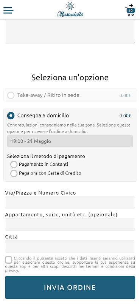Focus the Città input field

(x=70, y=246)
